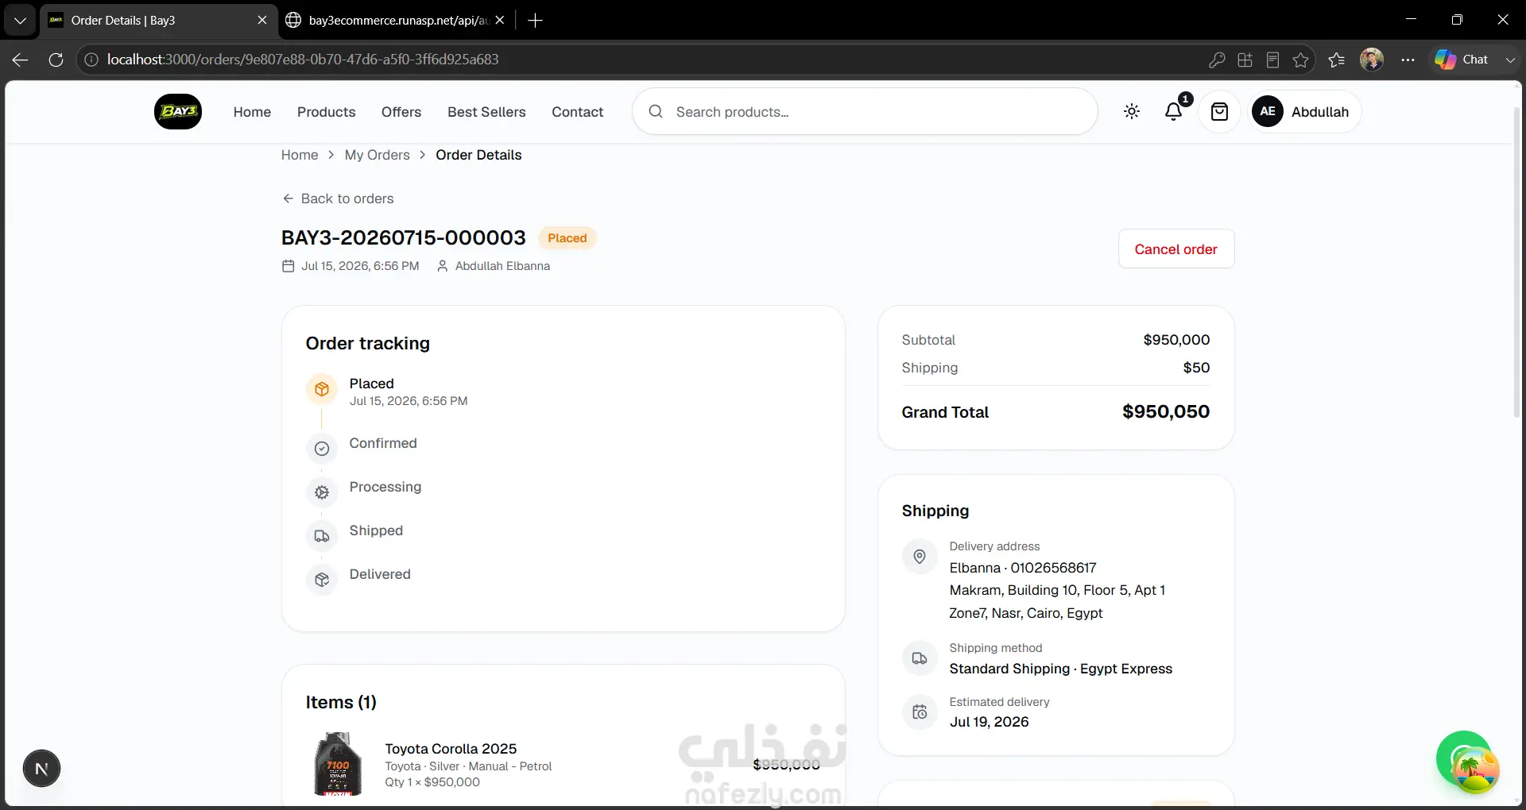1526x810 pixels.
Task: Open a new browser tab
Action: tap(536, 20)
